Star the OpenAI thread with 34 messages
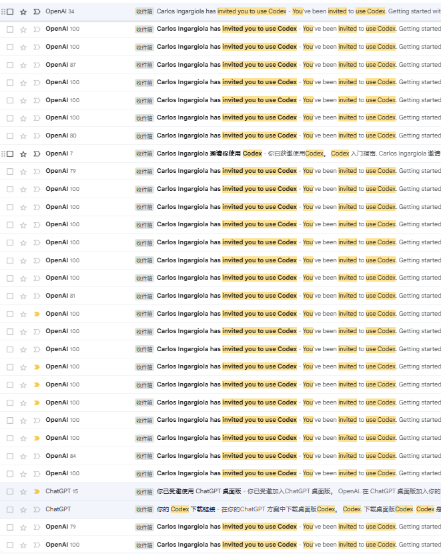Image resolution: width=441 pixels, height=554 pixels. [23, 11]
